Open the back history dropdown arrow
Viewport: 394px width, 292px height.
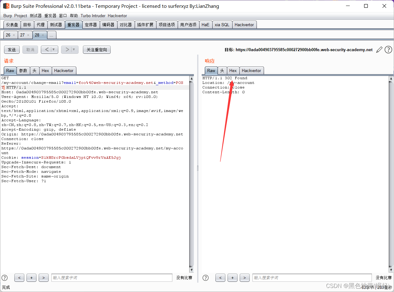[x=54, y=50]
